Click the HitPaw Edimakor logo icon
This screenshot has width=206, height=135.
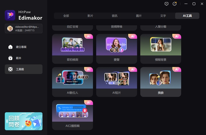click(x=10, y=15)
